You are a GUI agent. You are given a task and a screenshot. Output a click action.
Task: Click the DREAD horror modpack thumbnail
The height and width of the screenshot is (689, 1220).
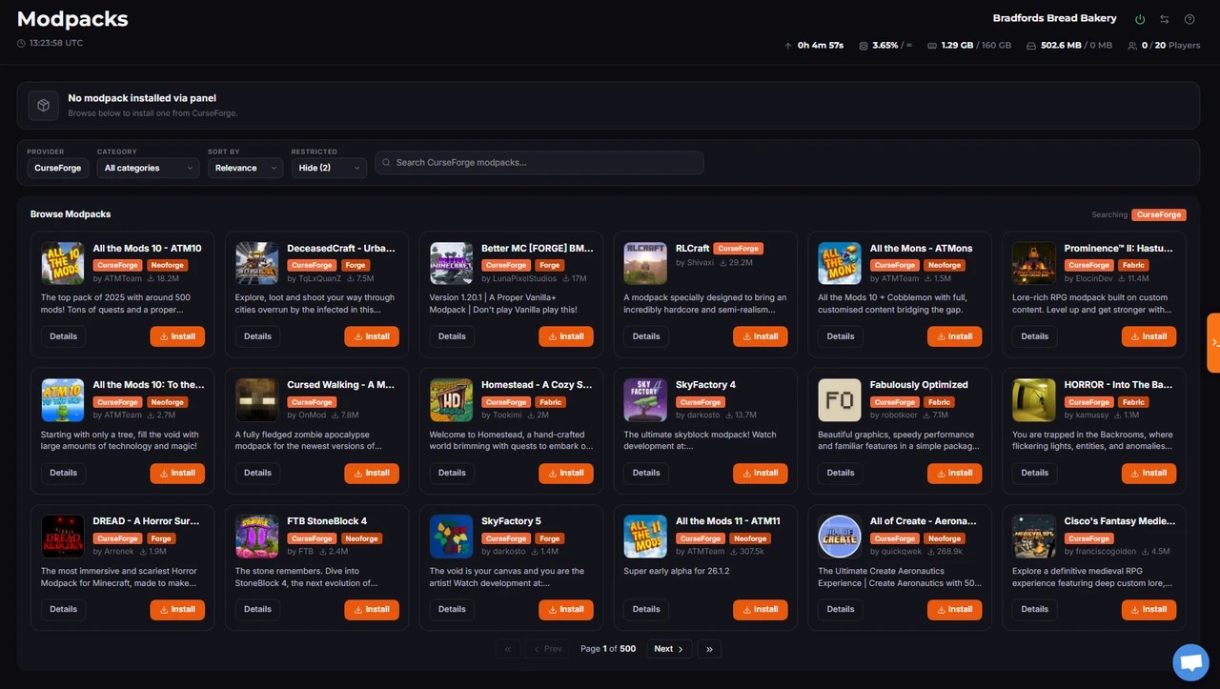coord(63,537)
